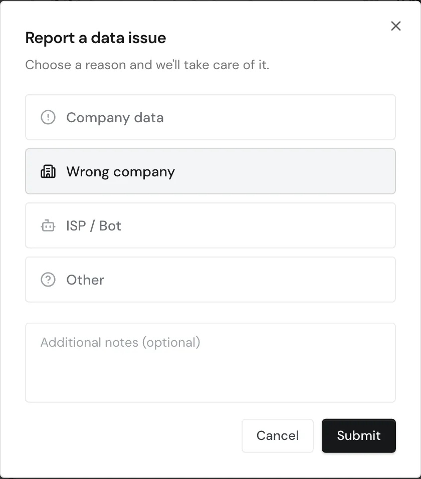Click the question mark icon beside Other

[x=48, y=280]
